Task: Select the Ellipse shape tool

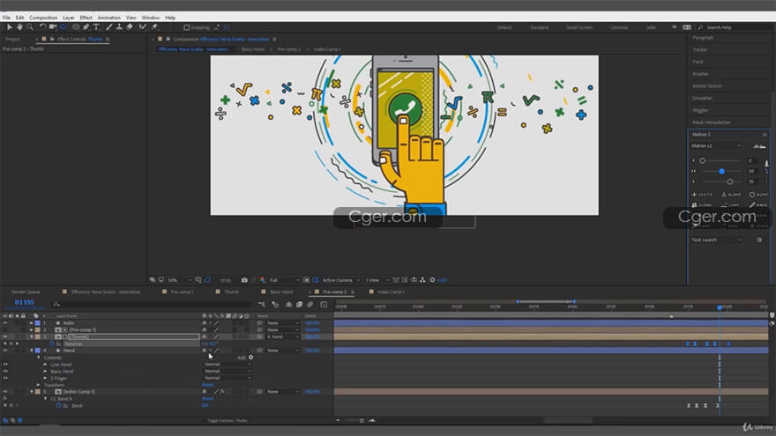Action: (76, 27)
